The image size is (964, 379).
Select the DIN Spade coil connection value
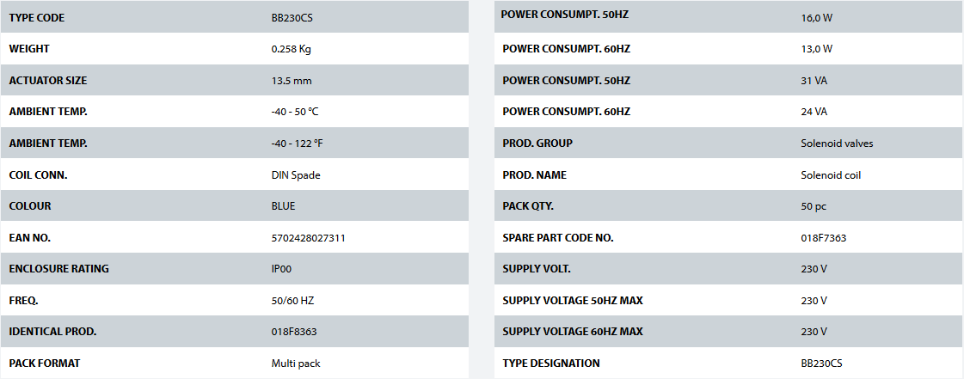pyautogui.click(x=296, y=174)
